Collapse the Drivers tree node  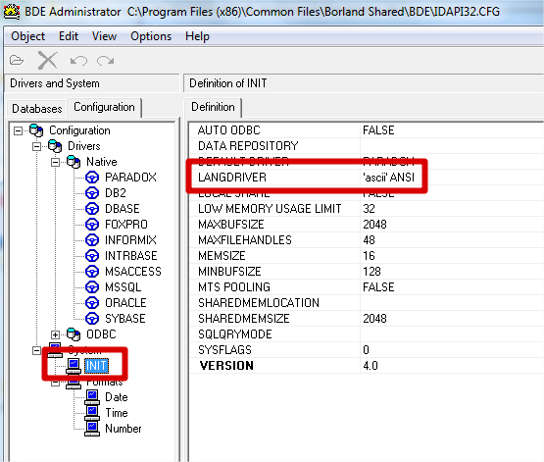tap(36, 146)
